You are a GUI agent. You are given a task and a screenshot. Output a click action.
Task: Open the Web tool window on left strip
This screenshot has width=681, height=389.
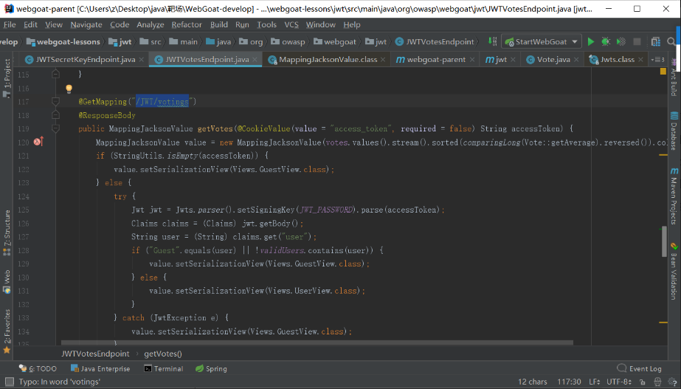[x=7, y=282]
